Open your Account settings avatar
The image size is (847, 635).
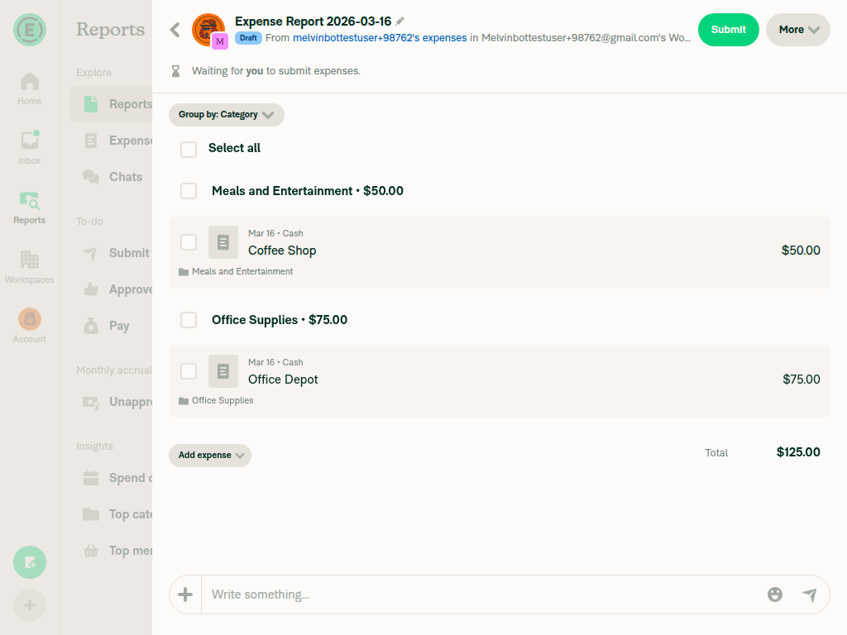click(x=29, y=319)
